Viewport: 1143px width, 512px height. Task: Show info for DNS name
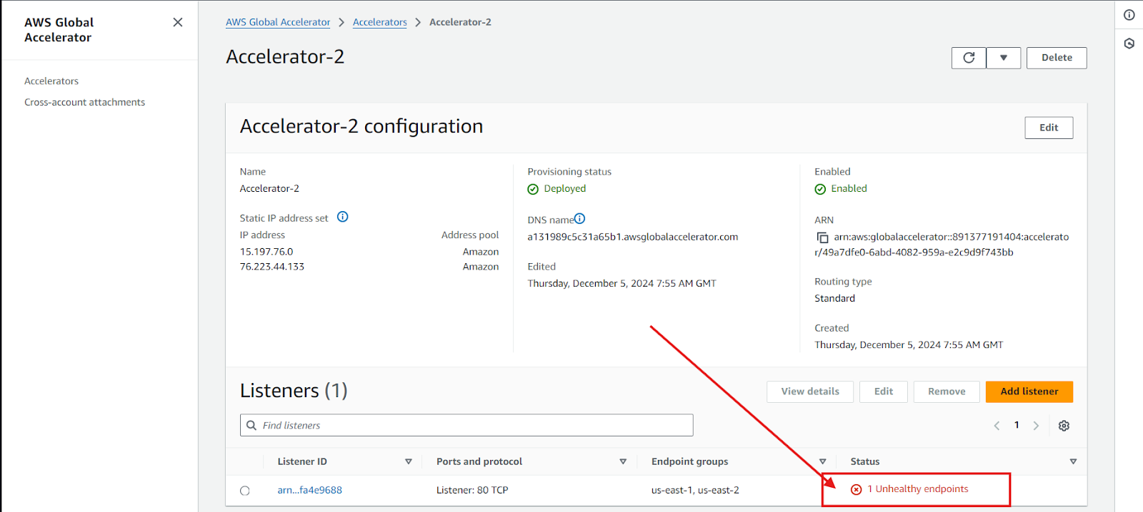click(x=580, y=219)
